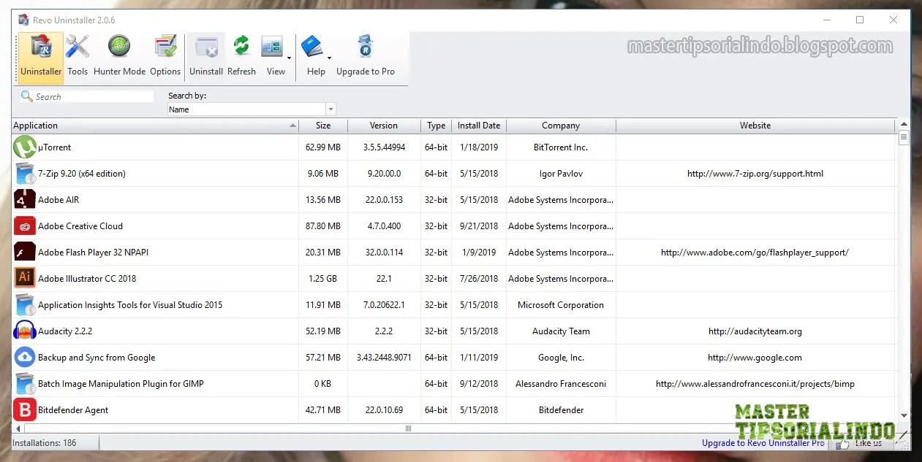Open the View dropdown arrow
The width and height of the screenshot is (922, 462).
point(289,58)
